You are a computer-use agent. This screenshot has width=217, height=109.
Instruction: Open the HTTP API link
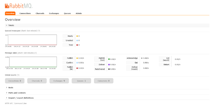pyautogui.click(x=9, y=104)
